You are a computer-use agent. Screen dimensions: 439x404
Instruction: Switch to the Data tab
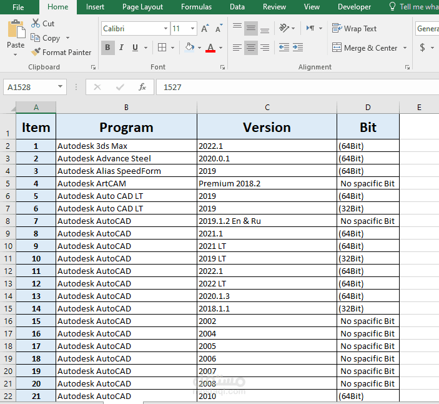[237, 7]
